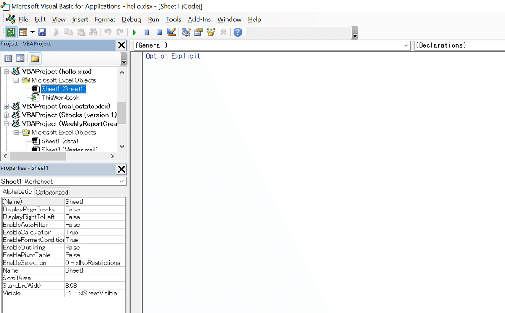505x313 pixels.
Task: Click Visible value -1 - xlSheetVisible
Action: pyautogui.click(x=95, y=293)
